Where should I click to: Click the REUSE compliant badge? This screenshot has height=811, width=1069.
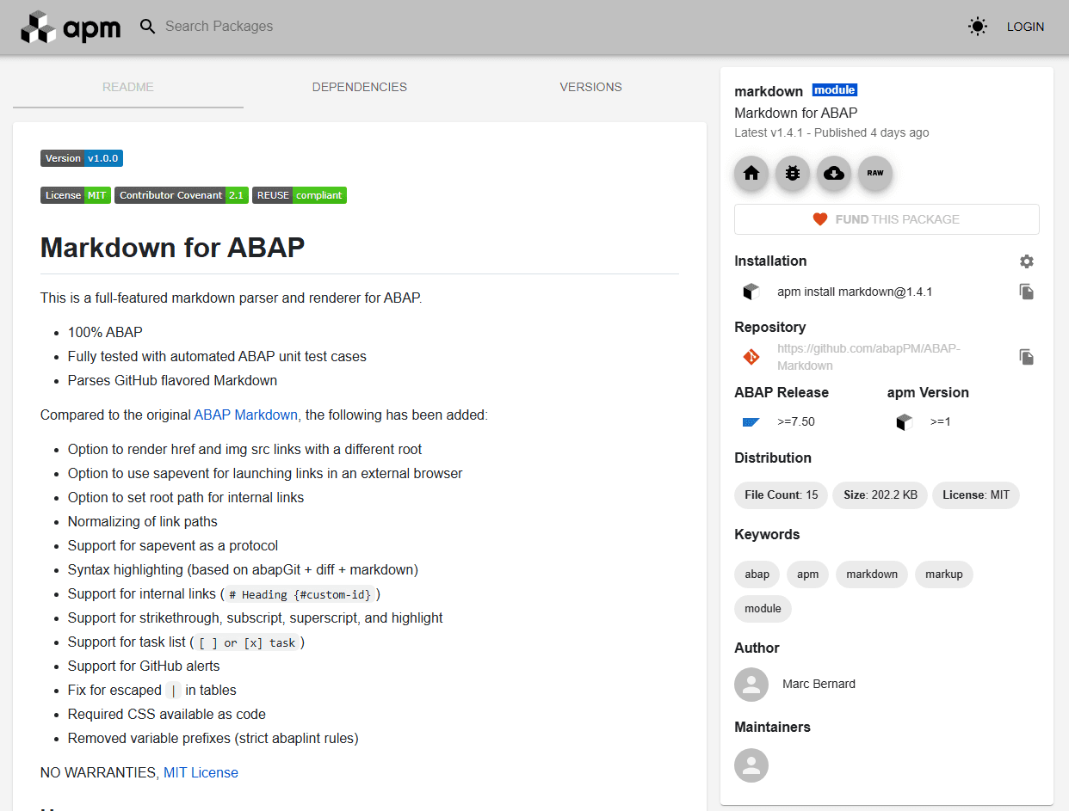point(300,195)
